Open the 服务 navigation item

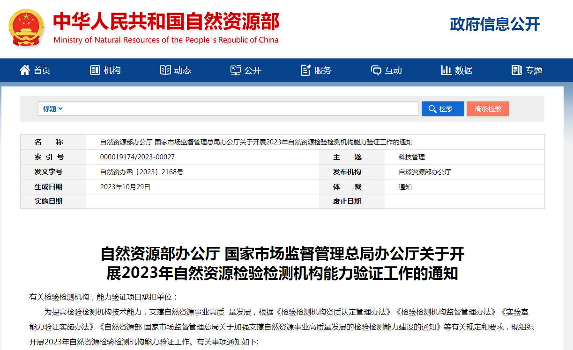(x=323, y=71)
